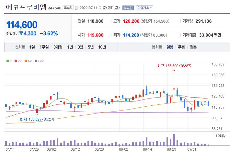The width and height of the screenshot is (230, 152).
Task: Click the red 20-day moving average legend
Action: coord(18,61)
